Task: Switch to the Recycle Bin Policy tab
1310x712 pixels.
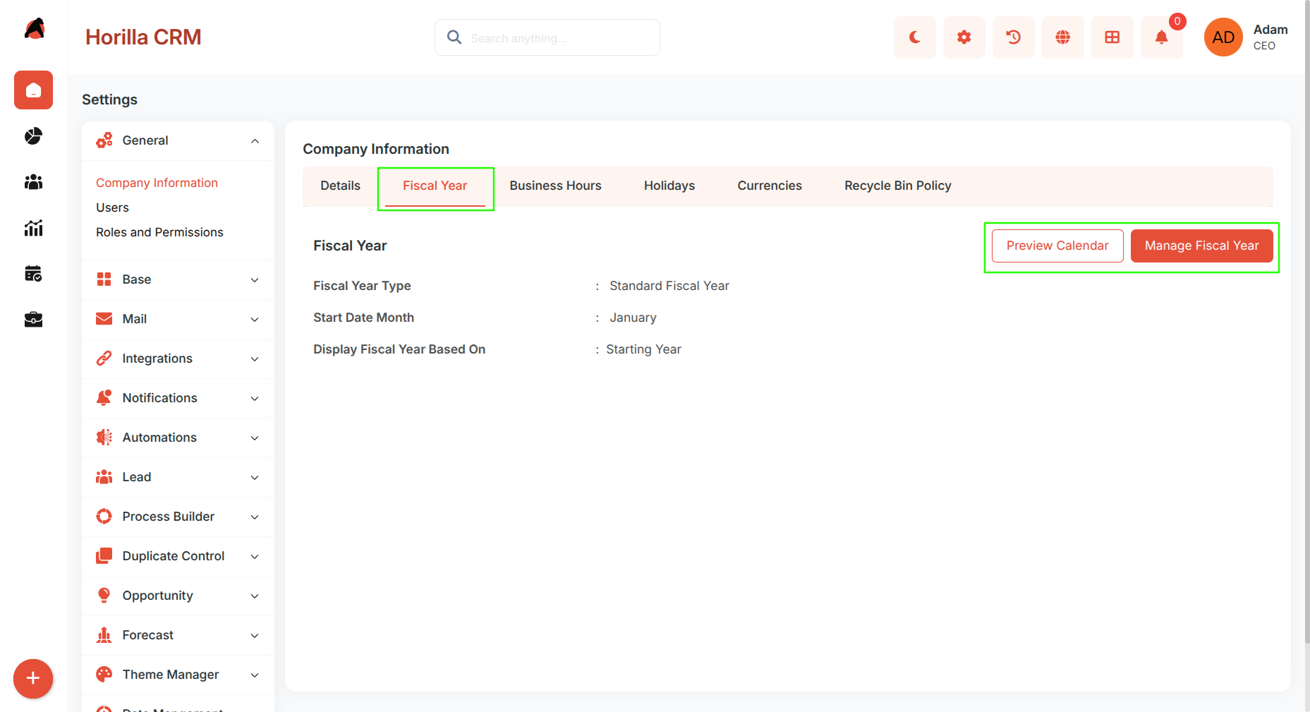Action: pyautogui.click(x=897, y=186)
